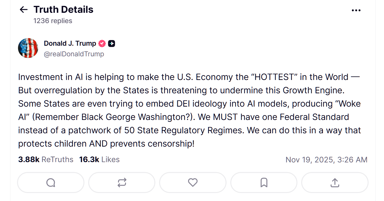ReTruth this post with the arrows icon

(x=122, y=183)
